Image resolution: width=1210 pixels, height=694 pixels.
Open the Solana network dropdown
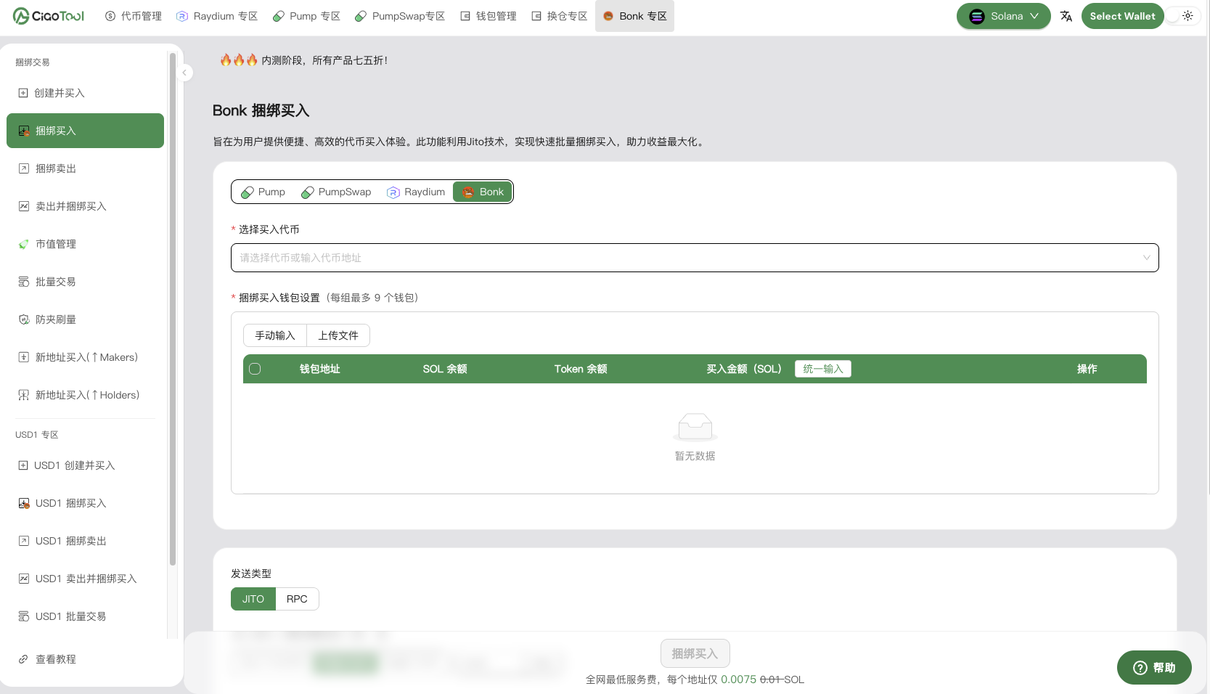(x=1003, y=15)
